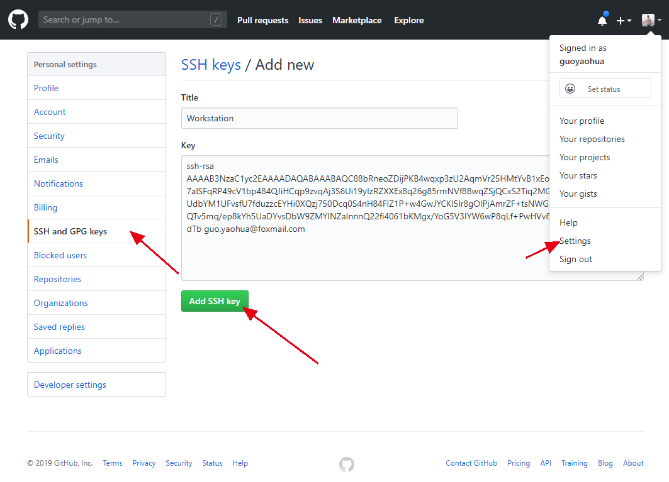Select Settings in the user menu
Screen dimensions: 669x482
(x=575, y=241)
